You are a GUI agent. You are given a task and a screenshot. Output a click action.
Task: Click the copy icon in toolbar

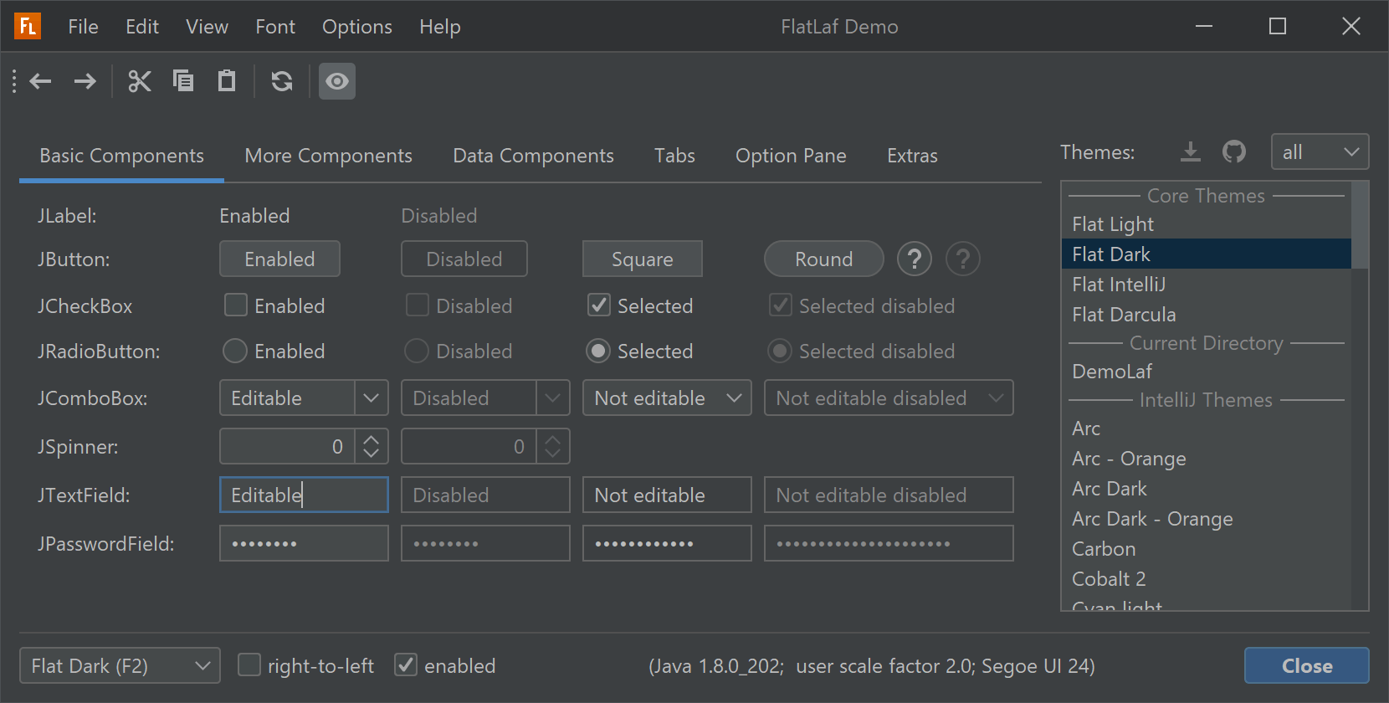tap(183, 81)
